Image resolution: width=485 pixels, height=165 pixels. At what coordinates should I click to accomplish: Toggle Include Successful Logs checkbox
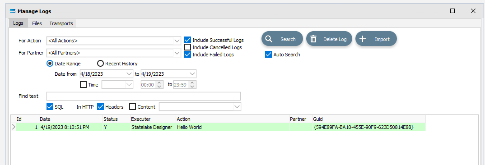[187, 40]
